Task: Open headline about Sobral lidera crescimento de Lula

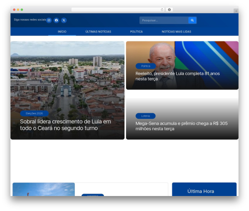Action: click(x=65, y=125)
